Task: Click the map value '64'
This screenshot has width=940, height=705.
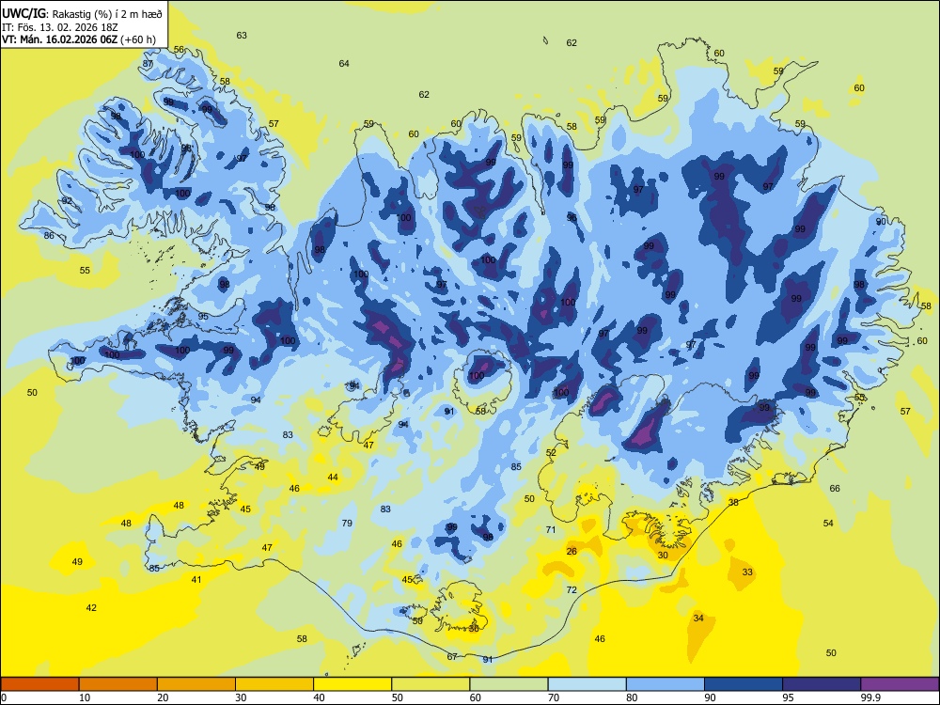Action: 344,64
